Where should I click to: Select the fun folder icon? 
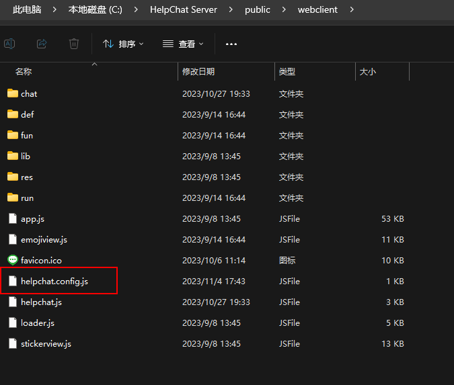13,135
